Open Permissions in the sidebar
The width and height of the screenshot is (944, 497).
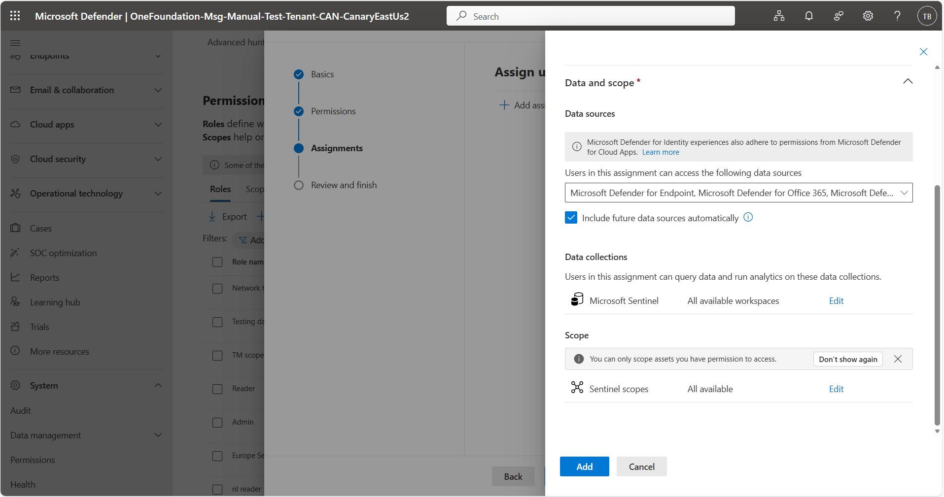click(x=33, y=460)
